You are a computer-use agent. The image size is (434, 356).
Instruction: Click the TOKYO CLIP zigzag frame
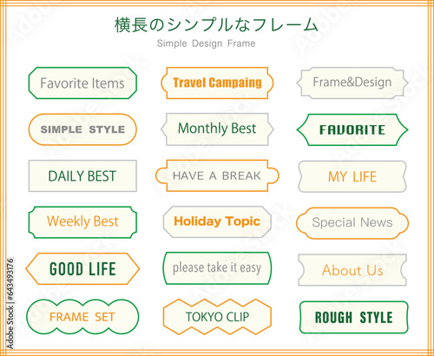(x=217, y=317)
